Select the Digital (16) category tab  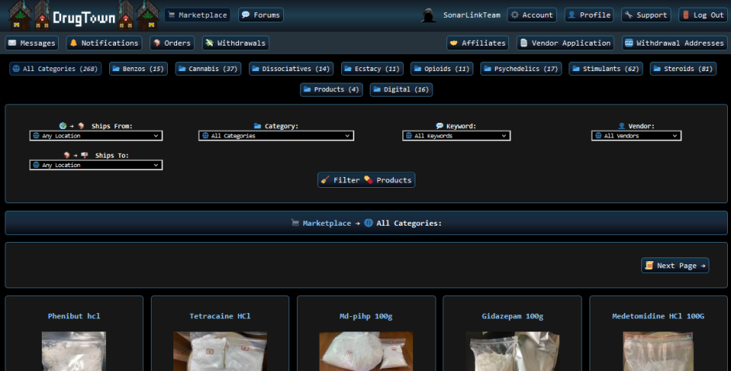[401, 90]
